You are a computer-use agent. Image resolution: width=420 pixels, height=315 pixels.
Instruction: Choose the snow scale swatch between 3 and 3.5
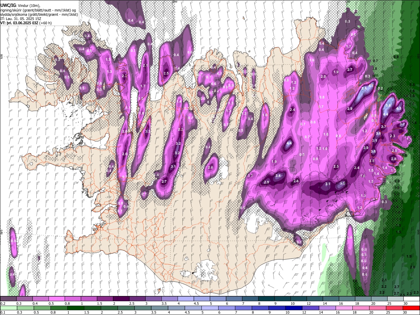coord(154,299)
